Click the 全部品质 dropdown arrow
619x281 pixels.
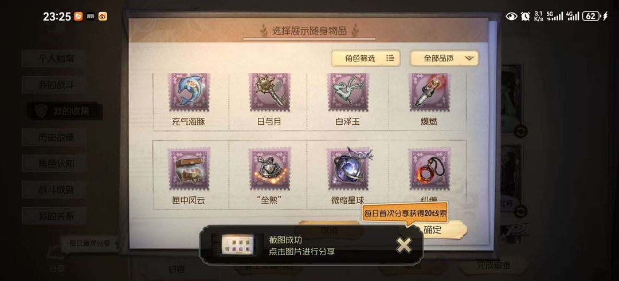(x=469, y=58)
